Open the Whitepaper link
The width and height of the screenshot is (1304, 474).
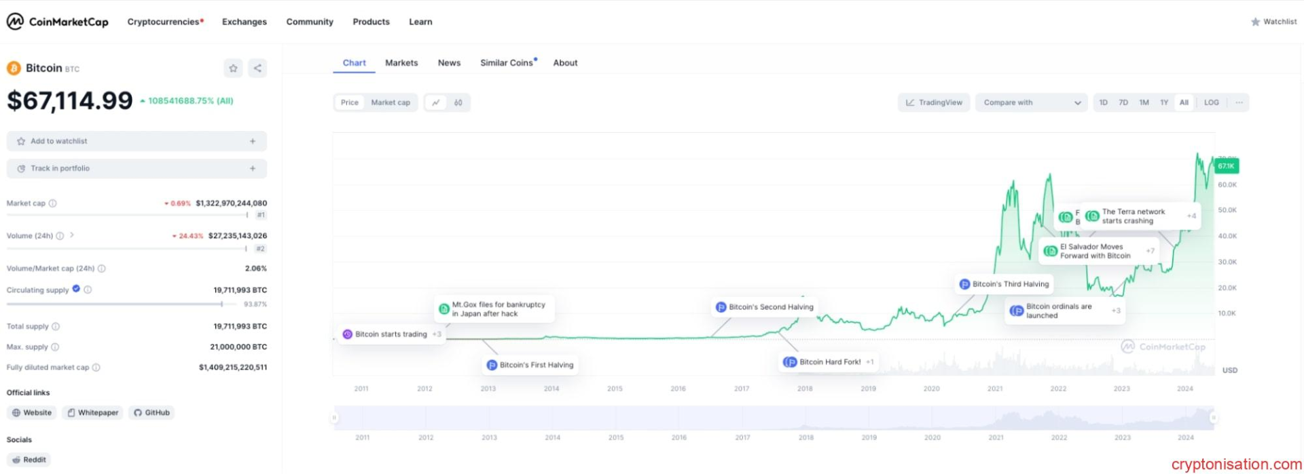[92, 412]
